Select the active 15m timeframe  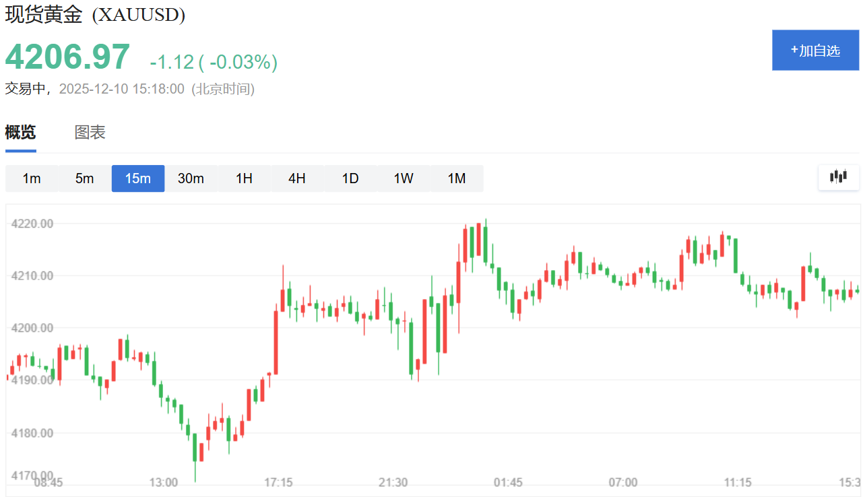(138, 178)
